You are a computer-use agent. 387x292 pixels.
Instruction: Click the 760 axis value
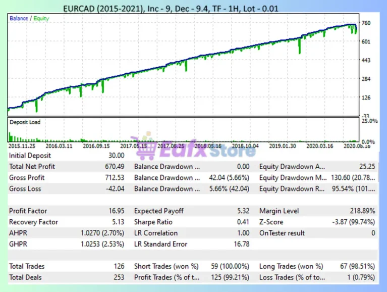[x=366, y=23]
